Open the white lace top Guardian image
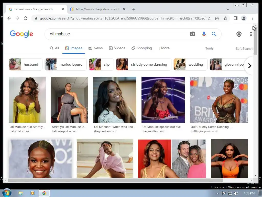Screen dimensions: 262x197 point(115,100)
